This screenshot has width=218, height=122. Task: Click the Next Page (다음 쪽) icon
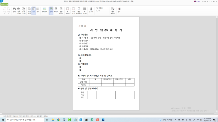tap(9, 11)
